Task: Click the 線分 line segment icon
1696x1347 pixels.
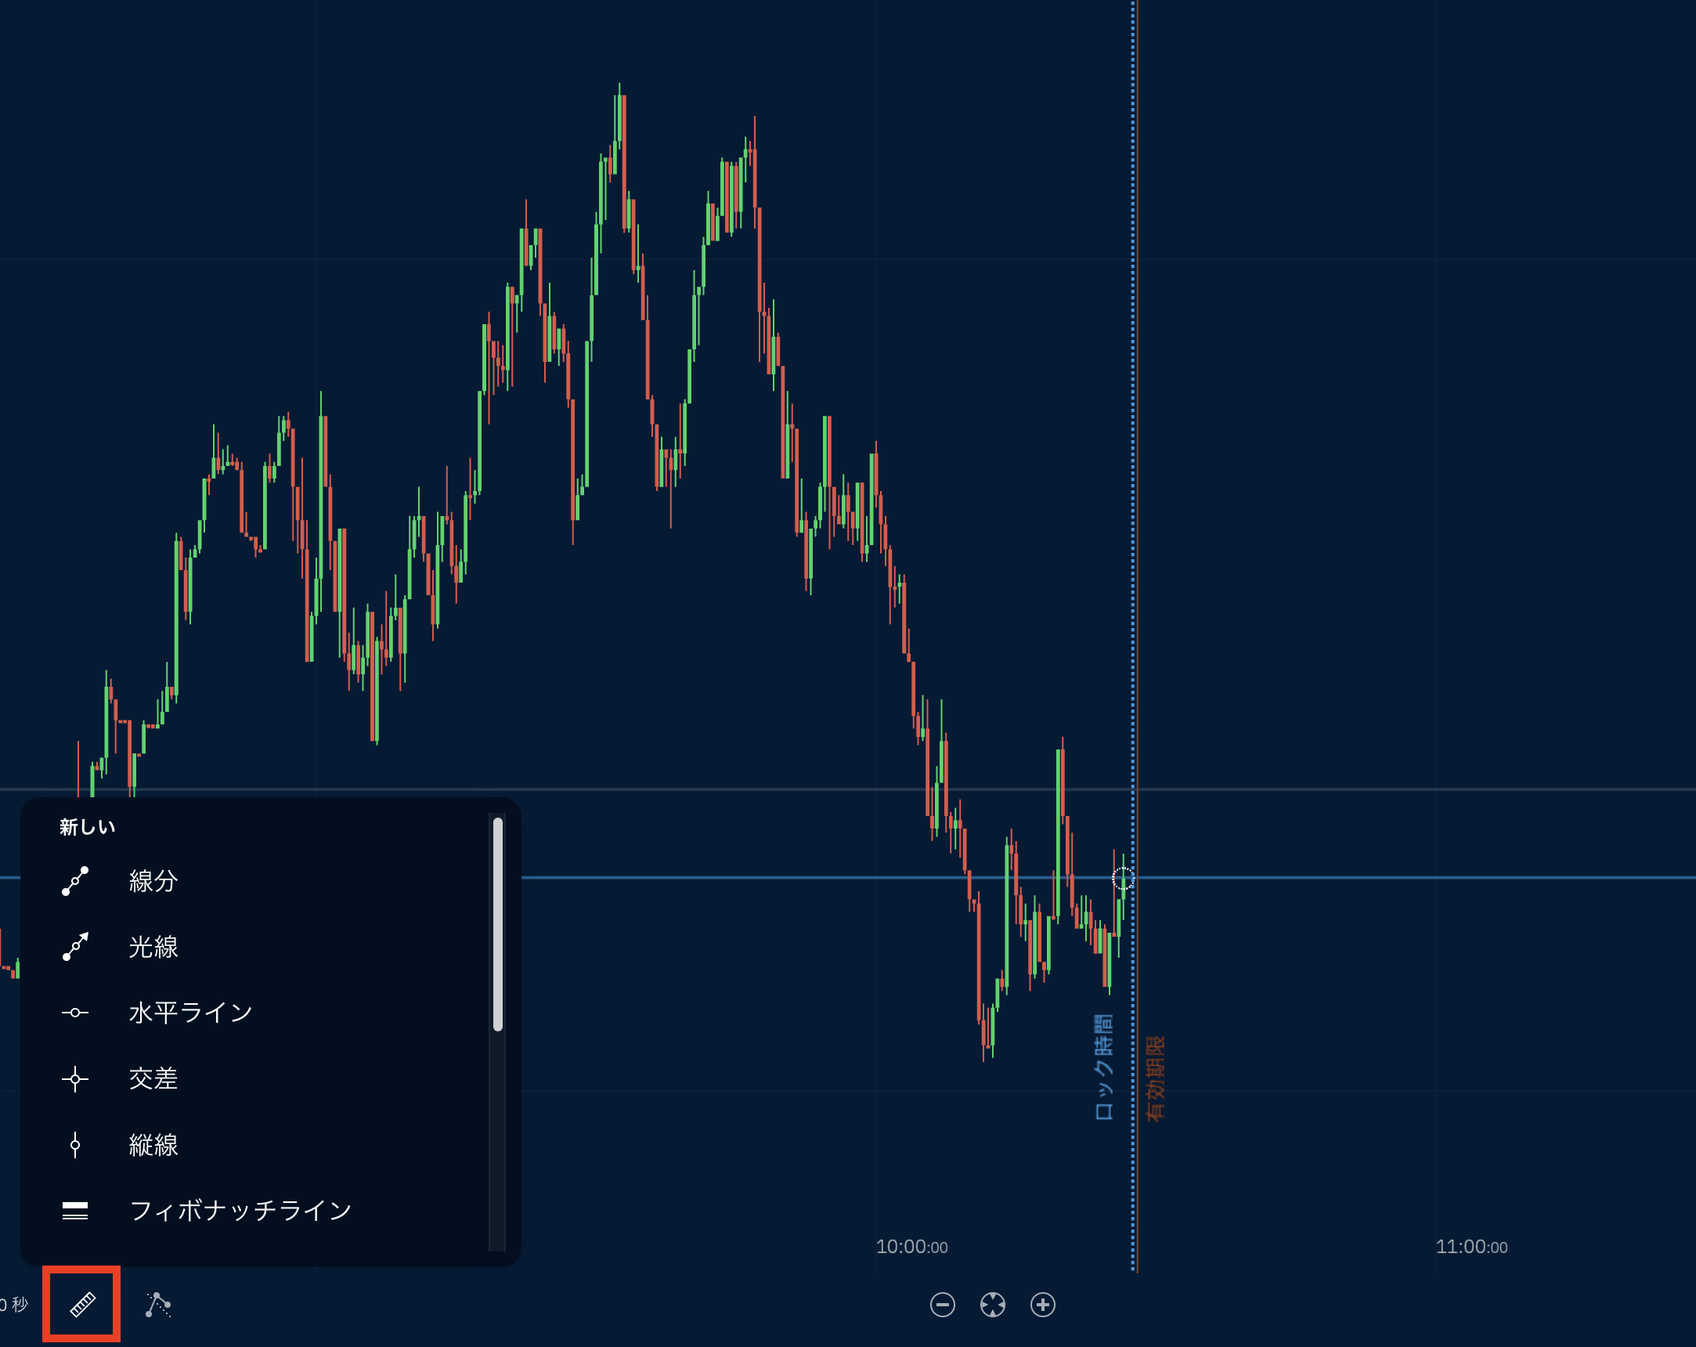Action: (75, 881)
